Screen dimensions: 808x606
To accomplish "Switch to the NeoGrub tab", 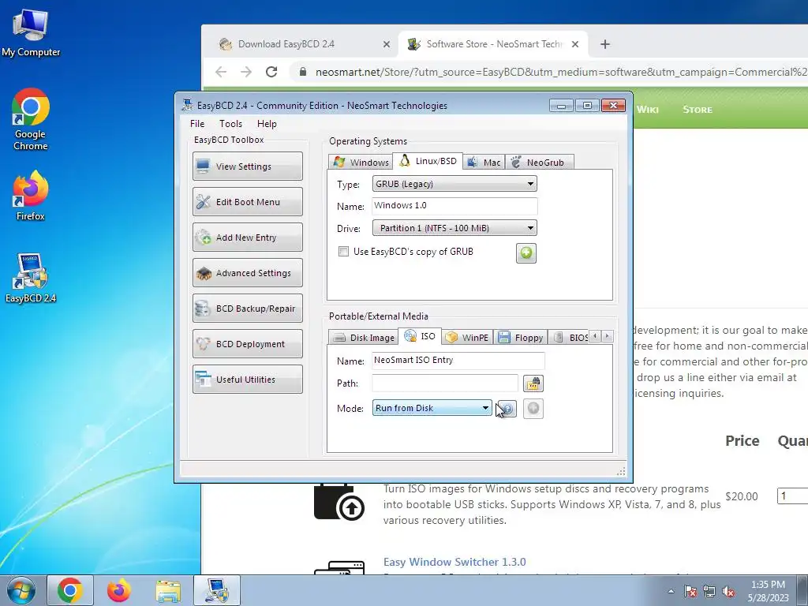I will click(x=539, y=163).
